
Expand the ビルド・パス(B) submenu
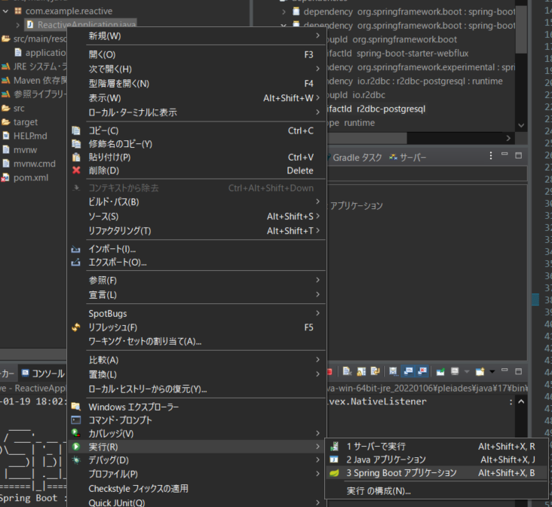pyautogui.click(x=196, y=202)
